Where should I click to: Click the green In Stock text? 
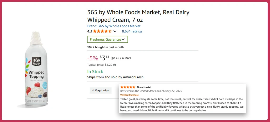(x=95, y=72)
